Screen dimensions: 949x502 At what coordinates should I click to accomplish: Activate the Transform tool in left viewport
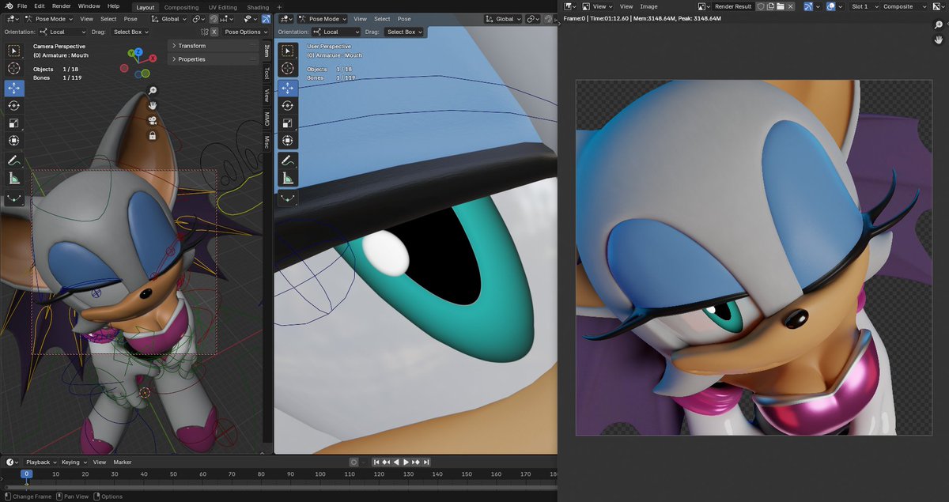14,141
